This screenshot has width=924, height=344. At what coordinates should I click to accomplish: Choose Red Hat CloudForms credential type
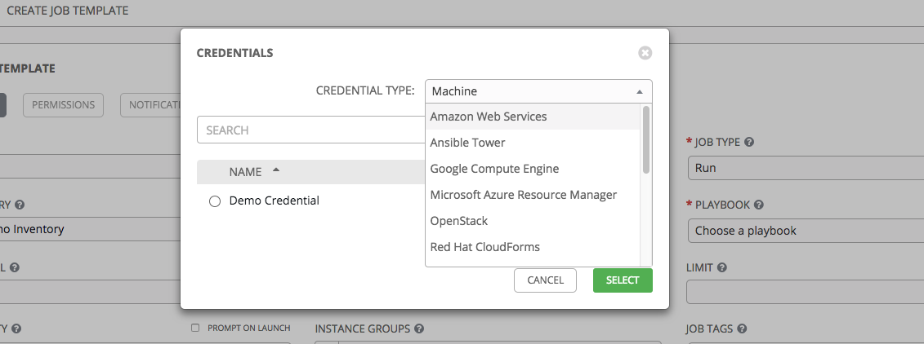(x=533, y=247)
